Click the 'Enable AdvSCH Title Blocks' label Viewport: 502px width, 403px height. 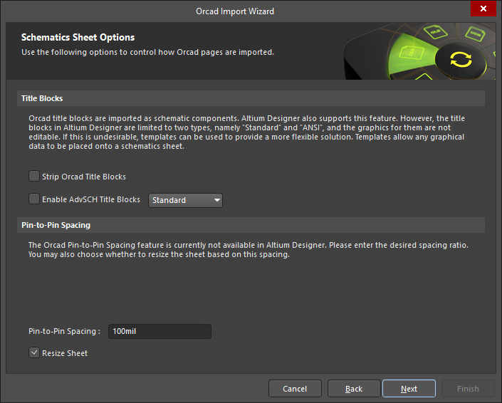(x=91, y=199)
